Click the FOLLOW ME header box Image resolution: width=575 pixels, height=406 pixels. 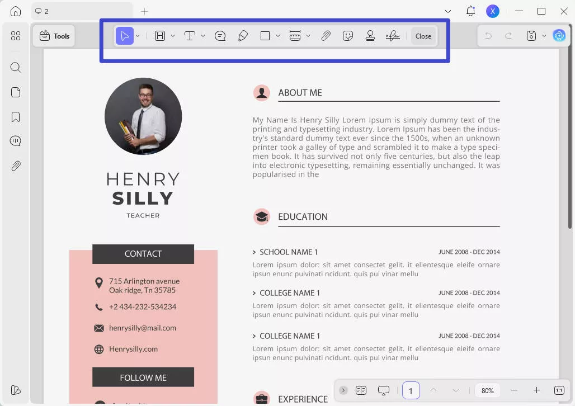[143, 377]
